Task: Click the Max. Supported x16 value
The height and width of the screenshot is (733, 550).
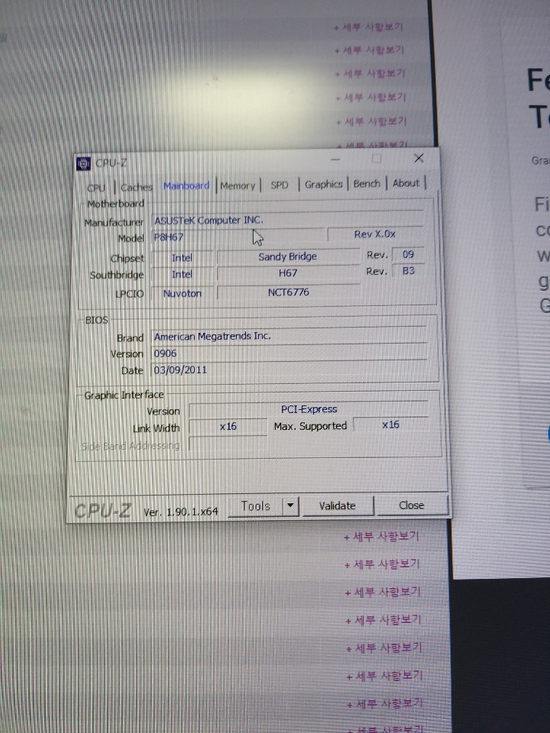Action: [390, 425]
